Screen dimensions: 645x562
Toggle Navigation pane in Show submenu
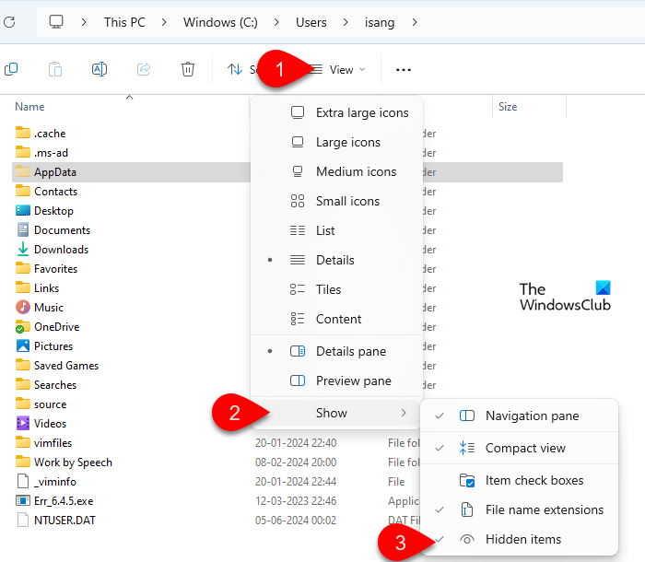click(x=519, y=416)
